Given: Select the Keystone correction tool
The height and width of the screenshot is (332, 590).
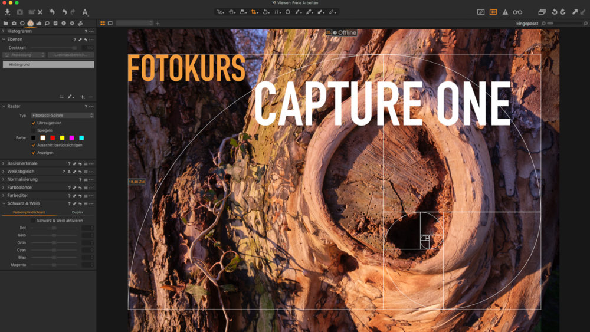Looking at the screenshot, I should point(277,12).
